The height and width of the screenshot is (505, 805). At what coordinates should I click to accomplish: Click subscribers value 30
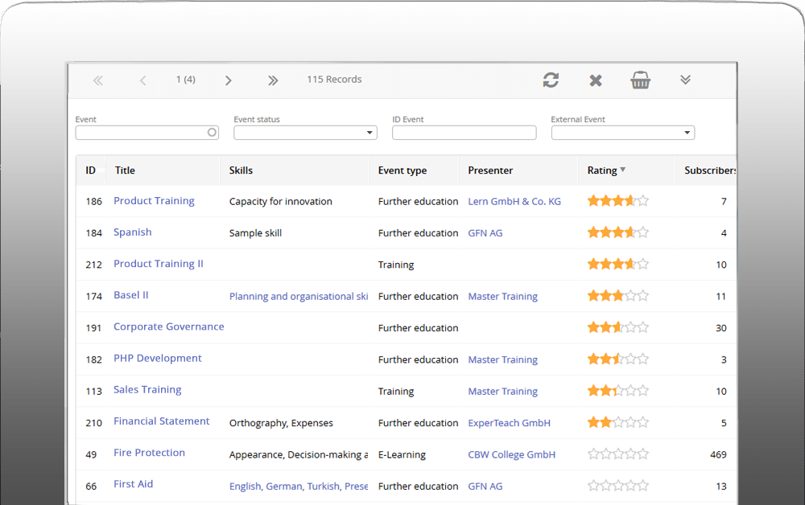721,328
